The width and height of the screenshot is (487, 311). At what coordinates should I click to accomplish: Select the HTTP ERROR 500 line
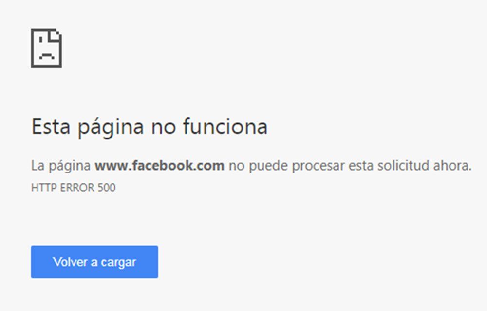[x=74, y=188]
